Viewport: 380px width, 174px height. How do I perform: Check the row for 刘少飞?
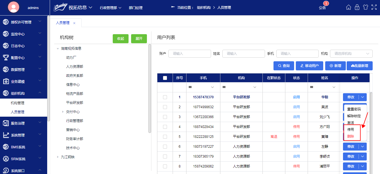(165, 117)
